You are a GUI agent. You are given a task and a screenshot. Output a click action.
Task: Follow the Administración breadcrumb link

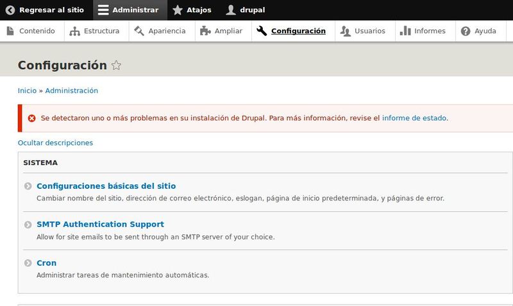coord(71,90)
